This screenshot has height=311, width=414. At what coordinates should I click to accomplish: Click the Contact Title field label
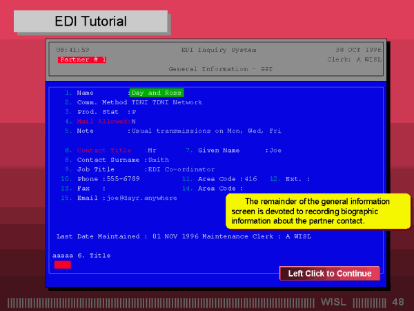point(103,150)
